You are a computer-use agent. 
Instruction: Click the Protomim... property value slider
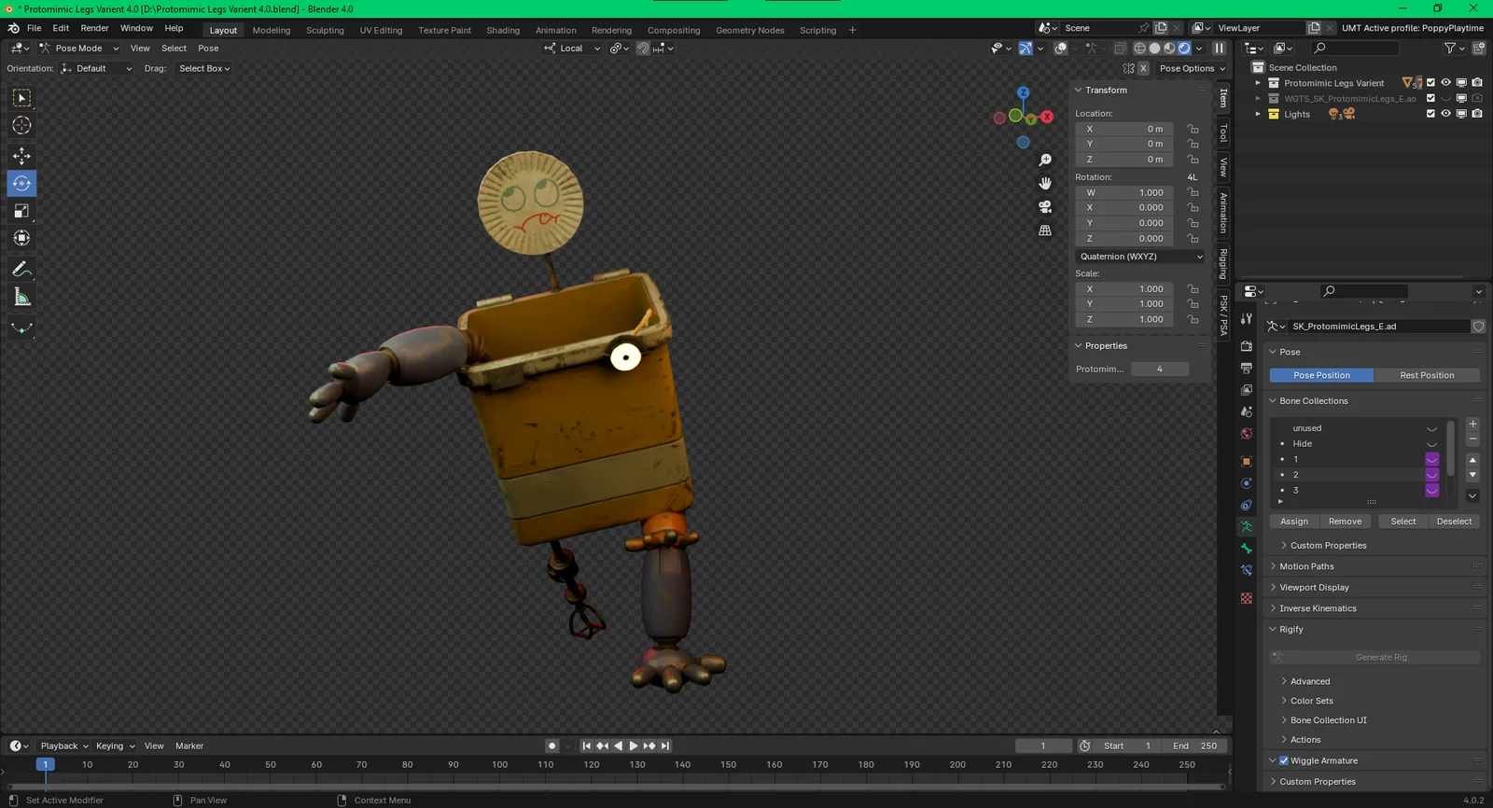pyautogui.click(x=1160, y=369)
